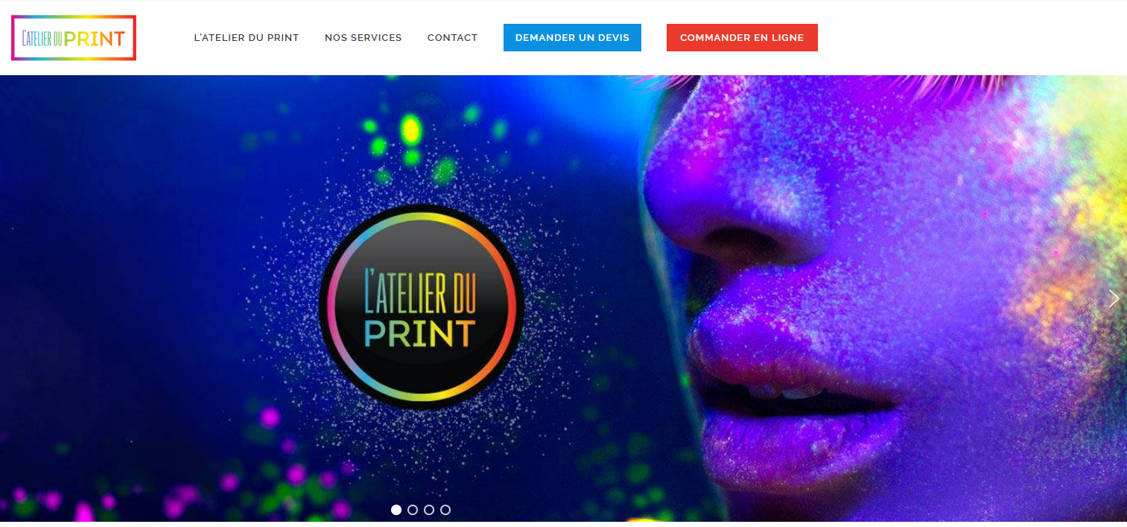Viewport: 1127px width, 527px height.
Task: Click the red COMMANDER EN LIGNE button
Action: tap(742, 38)
